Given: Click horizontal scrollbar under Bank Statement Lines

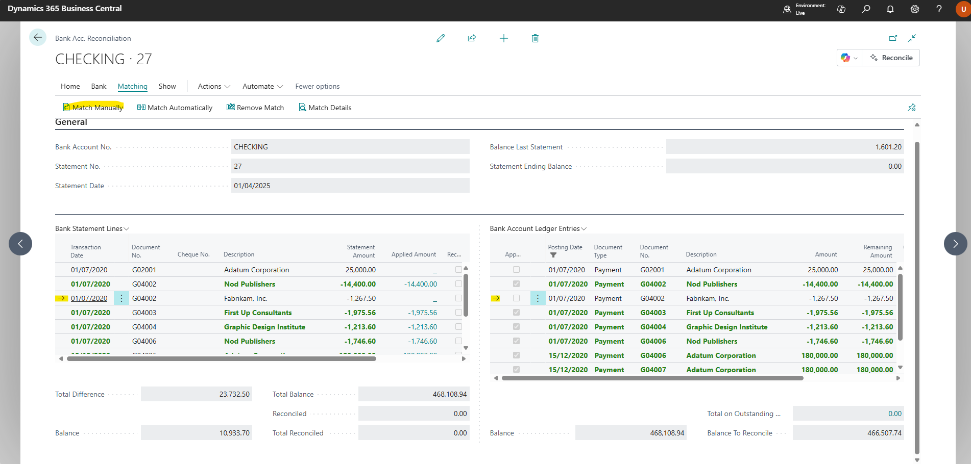Looking at the screenshot, I should coord(222,359).
